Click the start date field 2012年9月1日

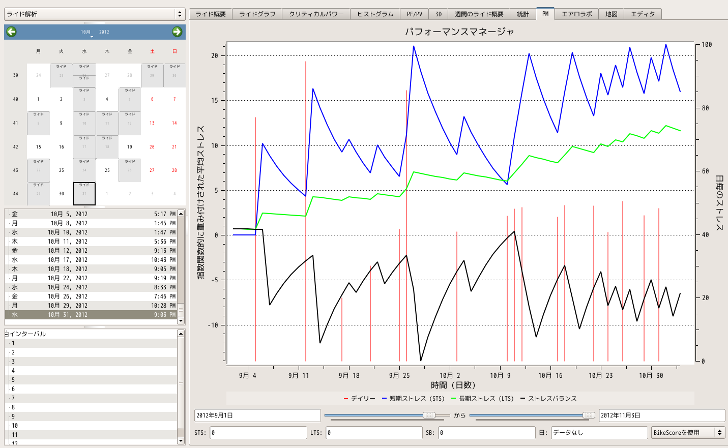[x=258, y=415]
